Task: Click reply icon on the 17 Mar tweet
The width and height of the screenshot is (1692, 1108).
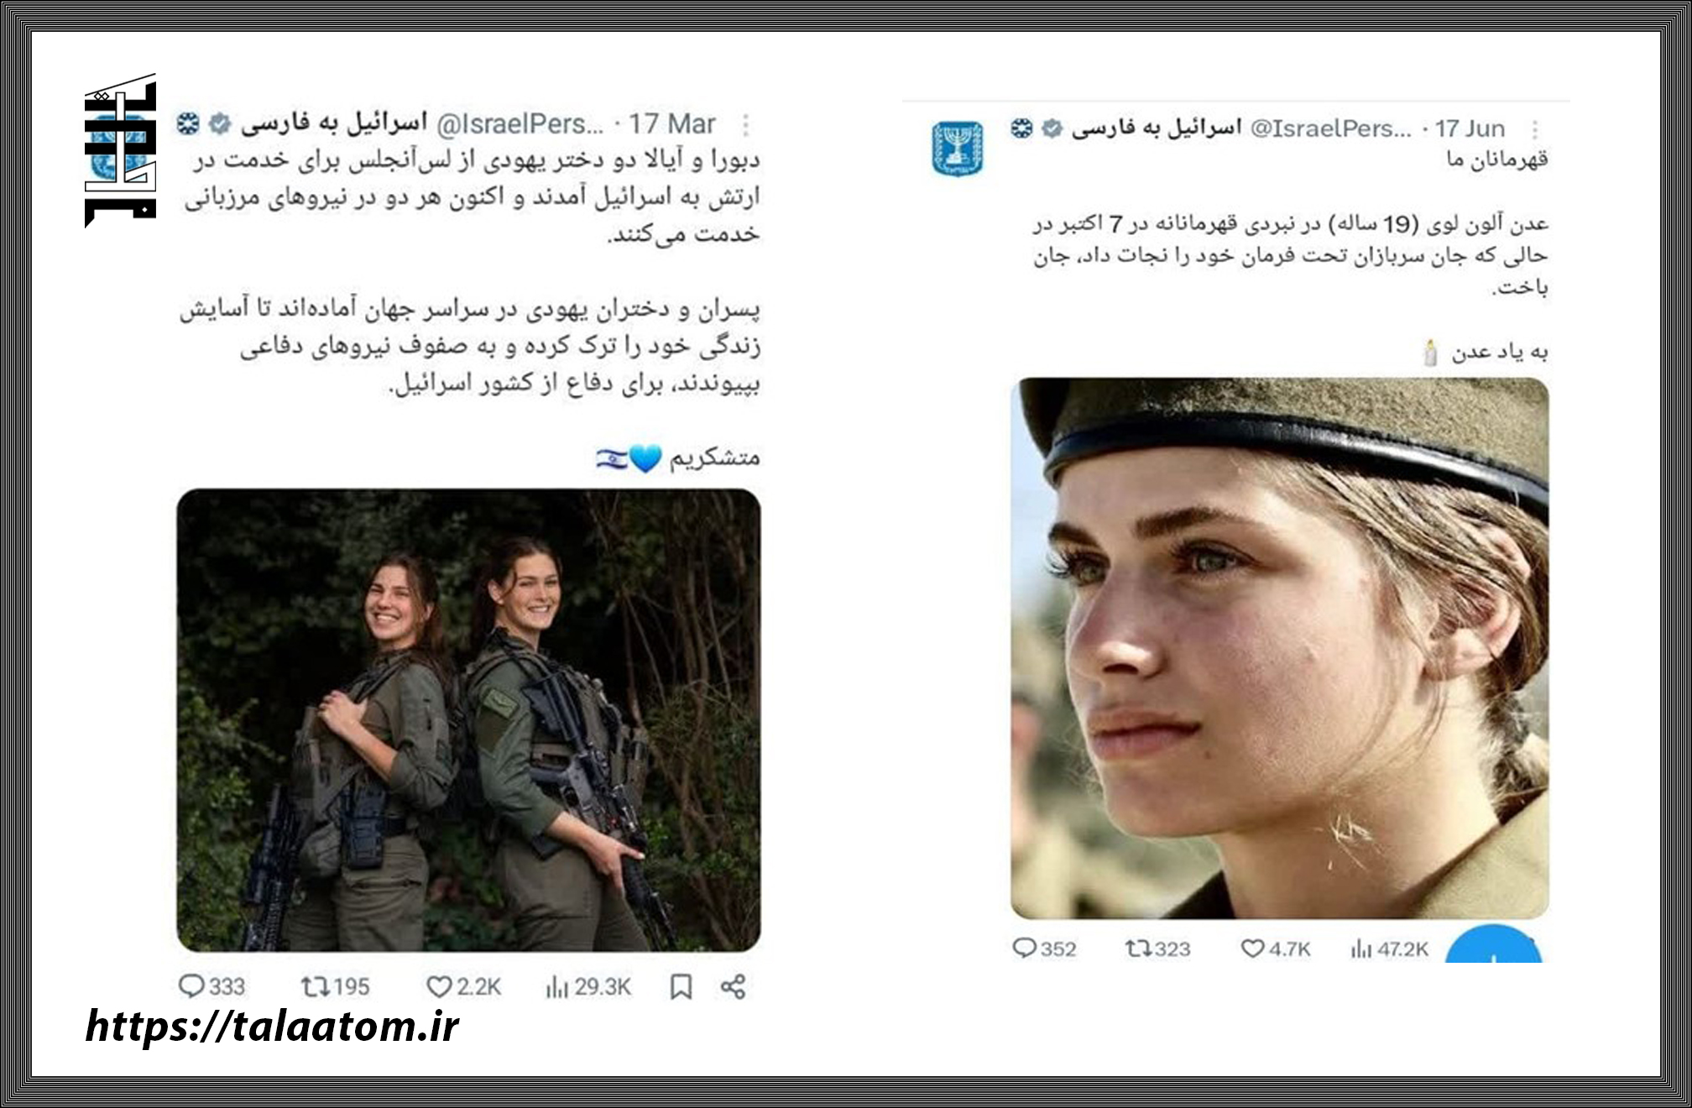Action: (191, 986)
